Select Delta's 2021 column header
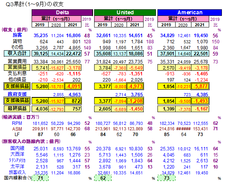225x184 pixels. pyautogui.click(x=73, y=25)
